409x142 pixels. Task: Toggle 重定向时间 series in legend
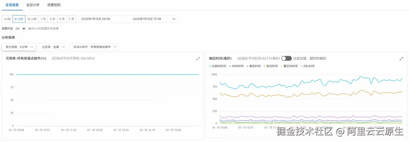289,66
